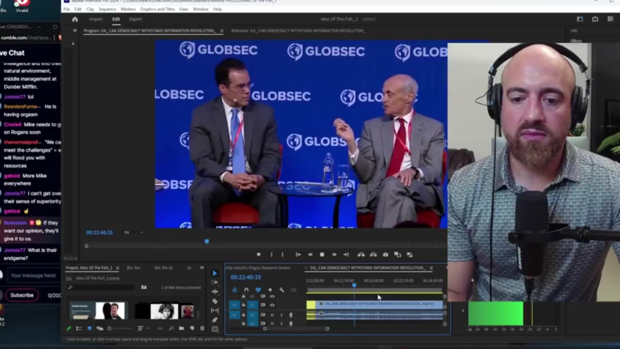
Task: Open Bin: Bin 01 tab
Action: pos(164,268)
